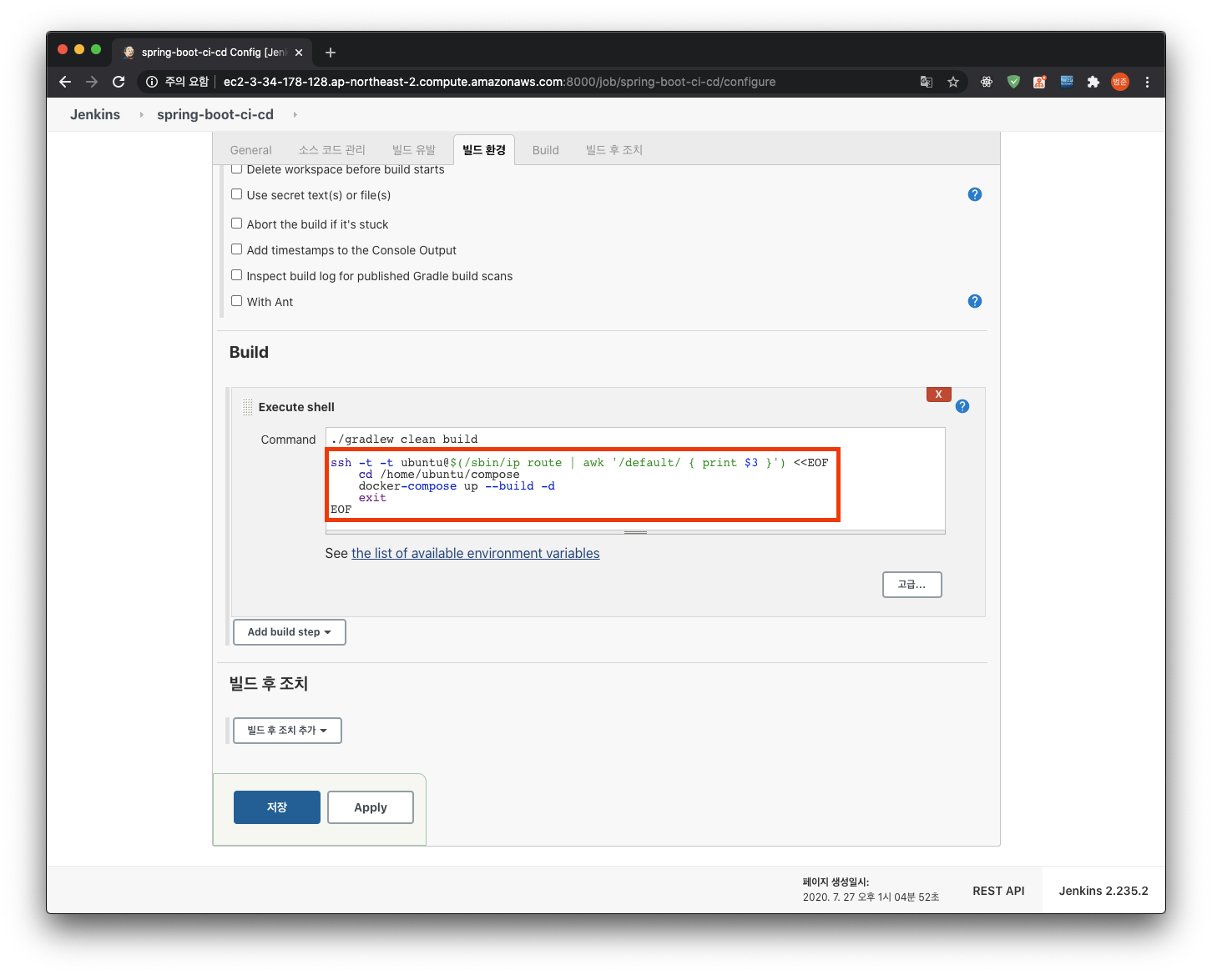Click the 빌드 후 조치 section heading
Viewport: 1212px width, 975px height.
tap(269, 684)
